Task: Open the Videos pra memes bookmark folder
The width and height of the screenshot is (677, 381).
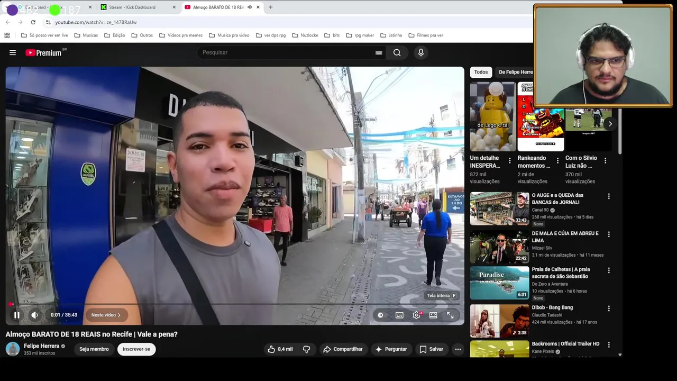Action: (x=180, y=35)
